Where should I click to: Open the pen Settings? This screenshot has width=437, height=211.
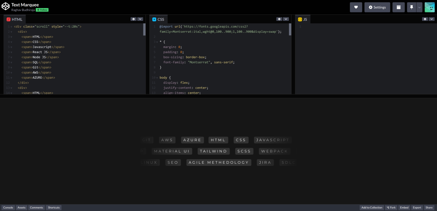[377, 7]
